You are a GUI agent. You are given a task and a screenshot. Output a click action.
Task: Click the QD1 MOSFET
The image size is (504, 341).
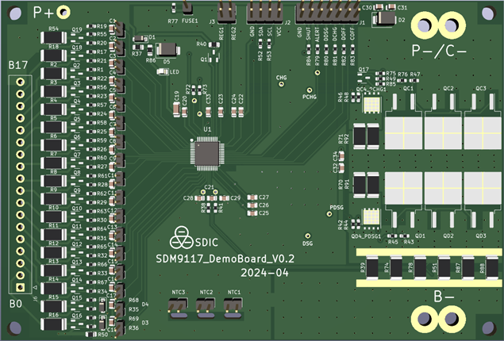pos(403,199)
